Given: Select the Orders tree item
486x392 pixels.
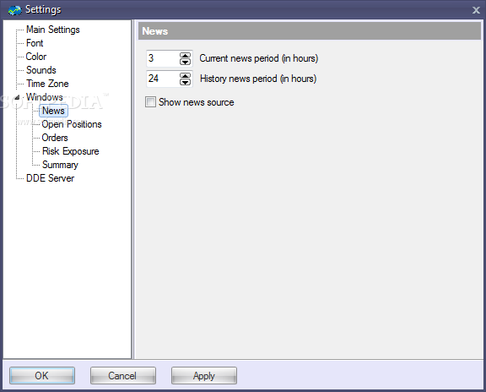Looking at the screenshot, I should pos(55,138).
